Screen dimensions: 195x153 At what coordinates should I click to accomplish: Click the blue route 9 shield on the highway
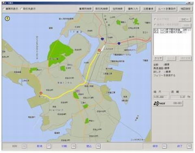coord(119,43)
